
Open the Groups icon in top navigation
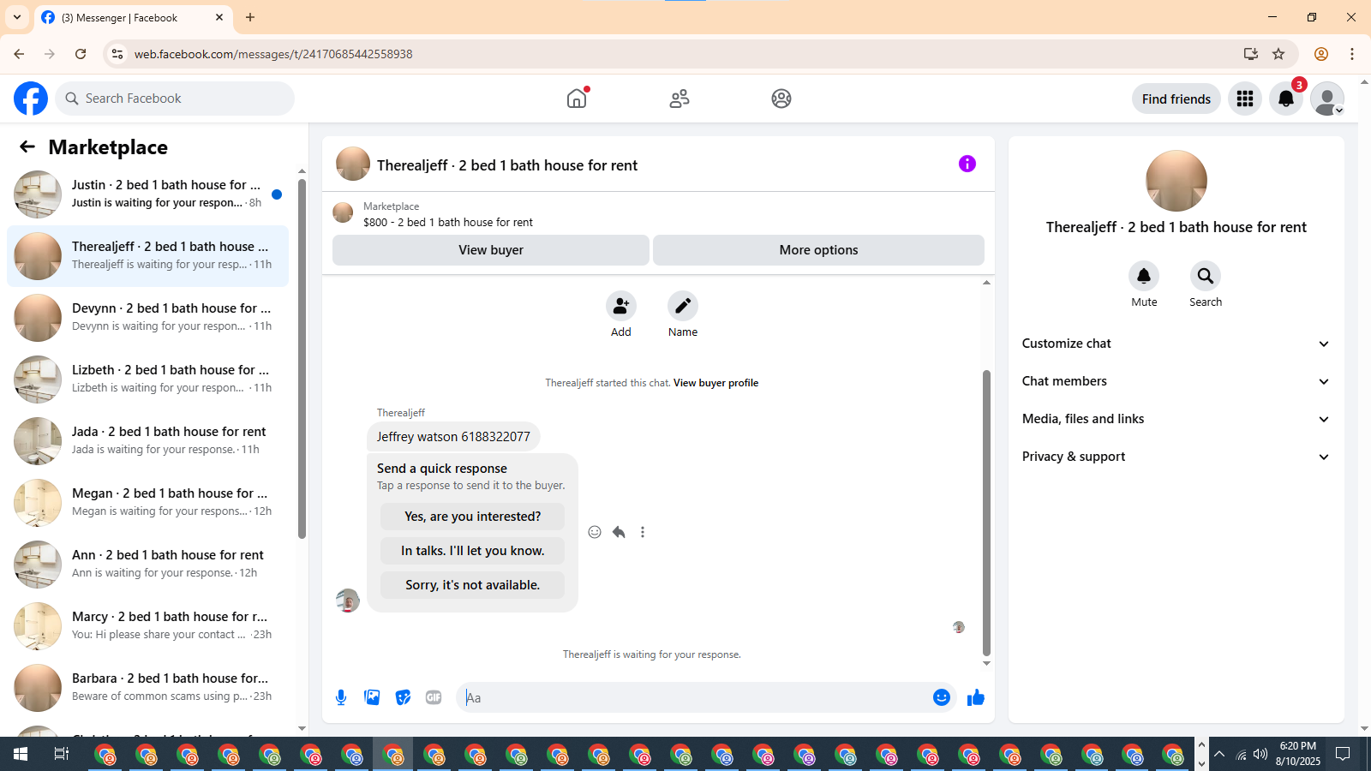pyautogui.click(x=781, y=99)
